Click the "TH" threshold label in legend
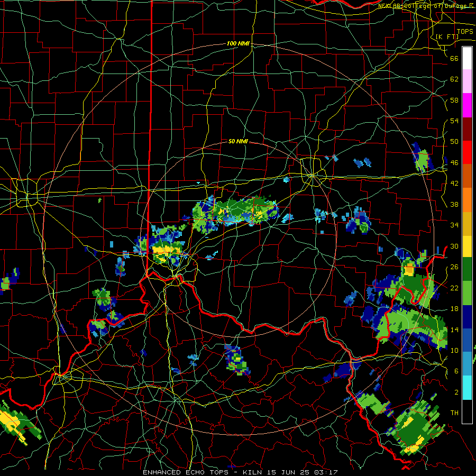This screenshot has width=476, height=476. [454, 413]
